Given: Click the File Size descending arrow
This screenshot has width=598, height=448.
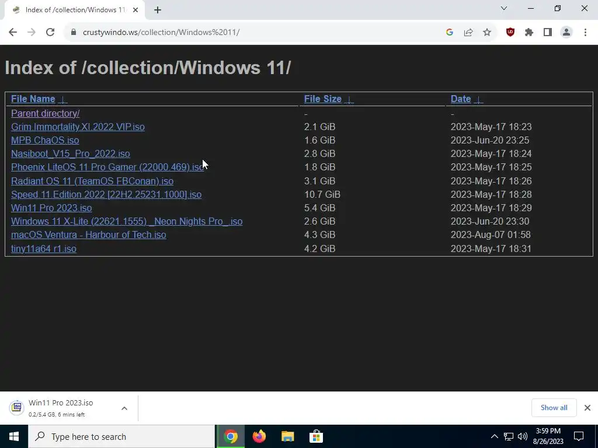Looking at the screenshot, I should point(349,100).
